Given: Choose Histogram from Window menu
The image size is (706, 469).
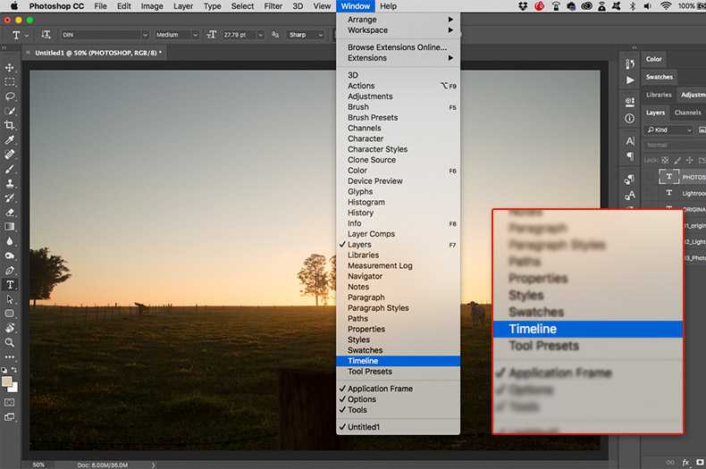Looking at the screenshot, I should 398,202.
